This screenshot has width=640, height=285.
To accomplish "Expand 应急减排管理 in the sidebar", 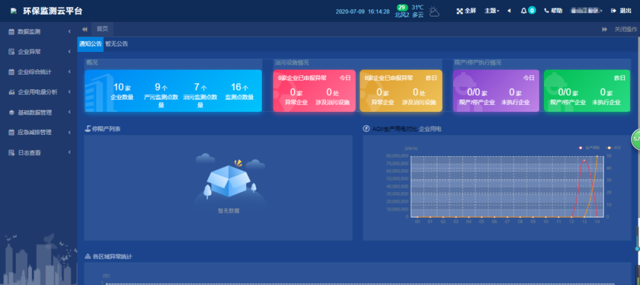I will coord(39,132).
